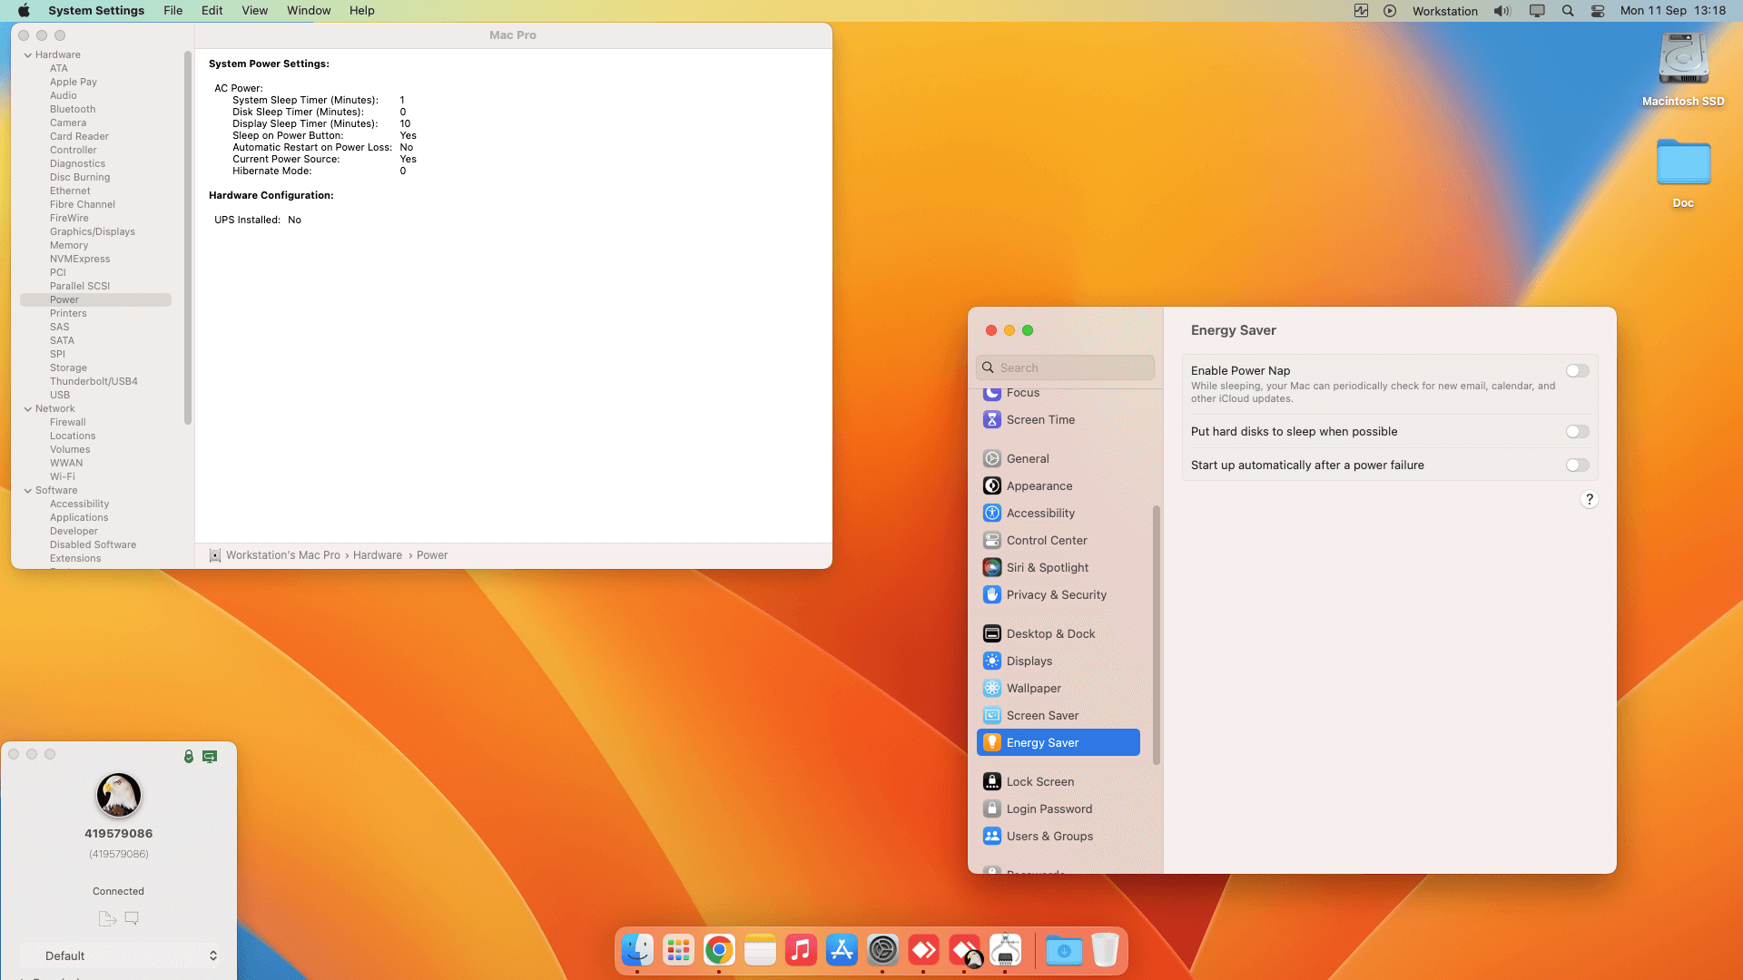This screenshot has height=980, width=1743.
Task: Enable Power Nap toggle
Action: tap(1577, 370)
